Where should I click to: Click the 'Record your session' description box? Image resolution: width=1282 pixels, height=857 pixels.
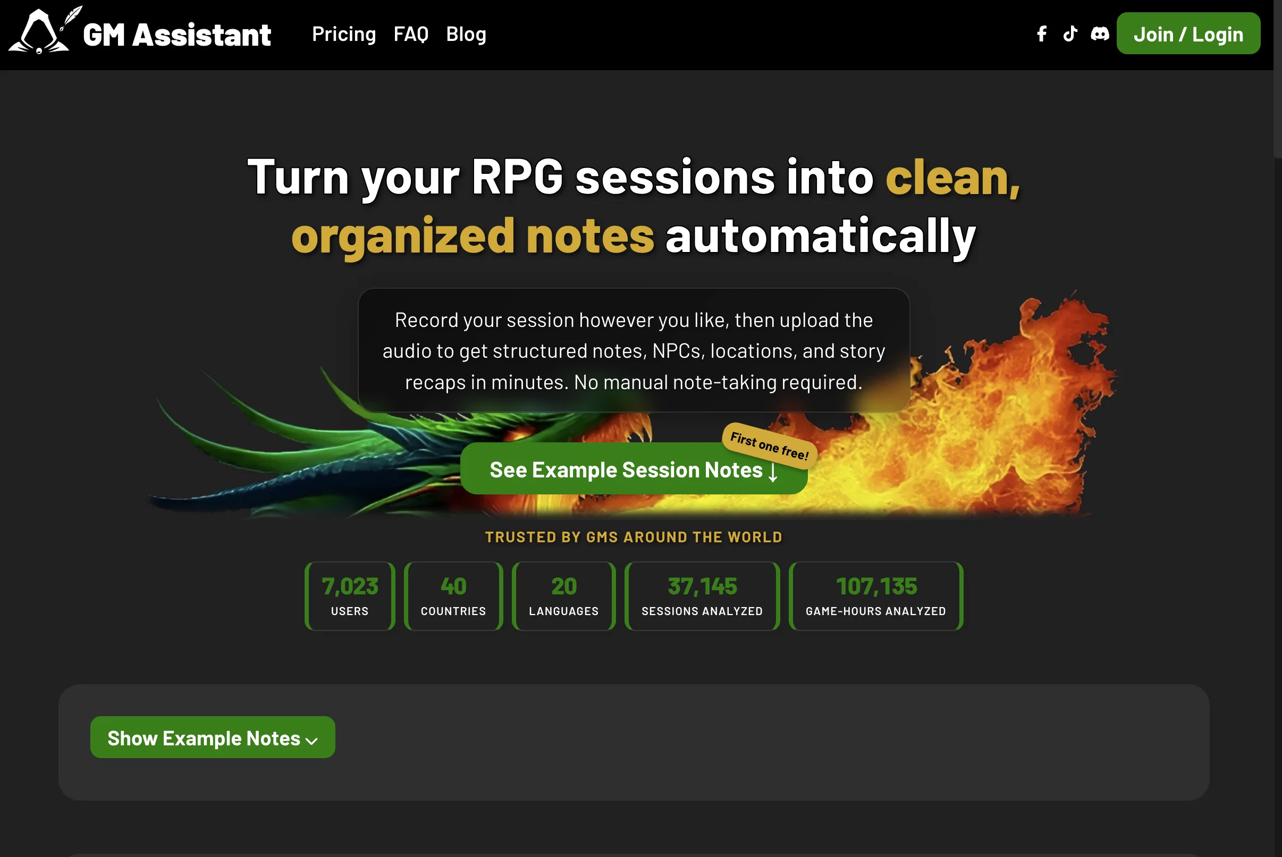[x=634, y=350]
